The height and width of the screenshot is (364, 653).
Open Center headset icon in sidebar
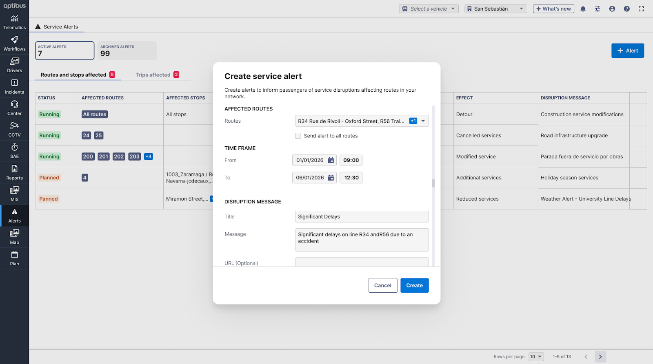point(14,104)
